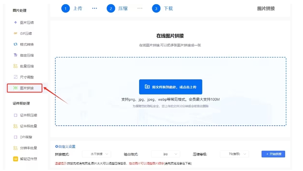
Task: Click the 压缩 step label
Action: click(123, 9)
